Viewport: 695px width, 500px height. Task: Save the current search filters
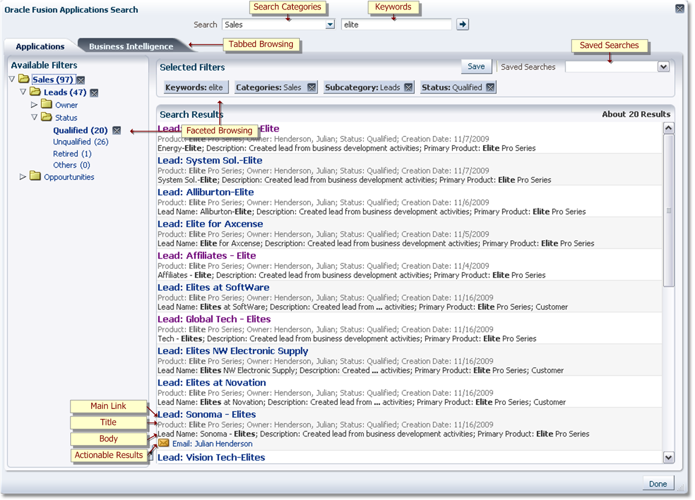[x=476, y=67]
